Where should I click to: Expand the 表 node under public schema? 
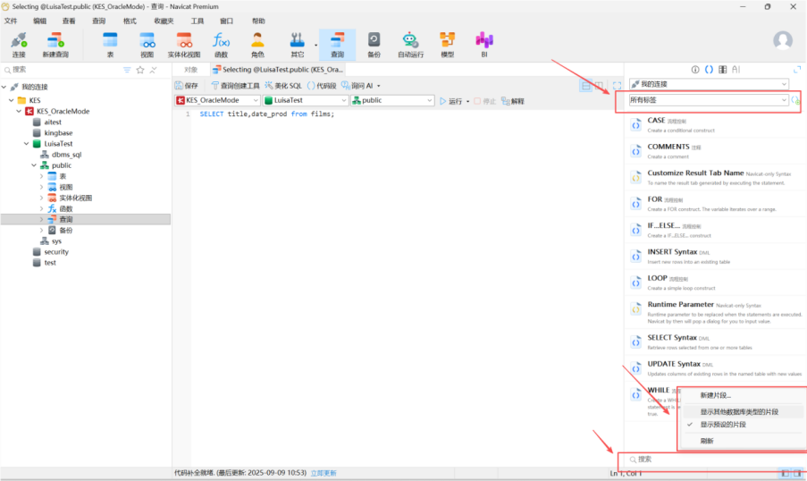[41, 176]
